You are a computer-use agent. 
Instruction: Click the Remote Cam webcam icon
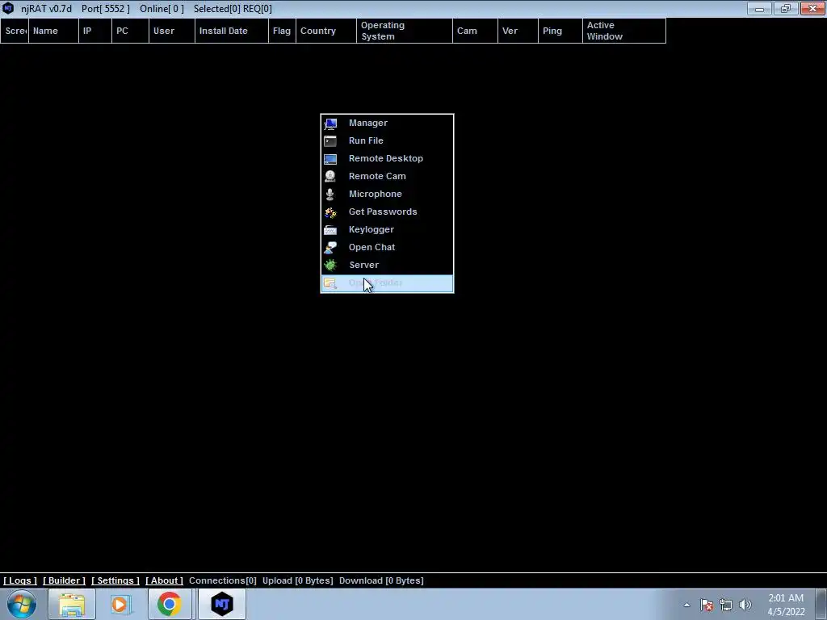pos(330,177)
